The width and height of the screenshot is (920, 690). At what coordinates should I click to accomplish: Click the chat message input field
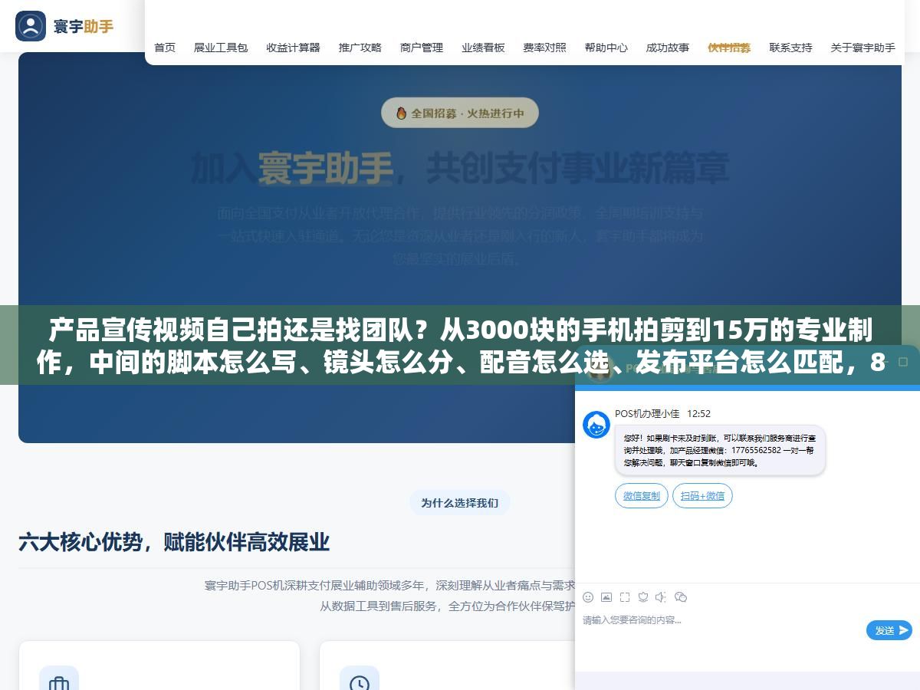click(x=721, y=629)
